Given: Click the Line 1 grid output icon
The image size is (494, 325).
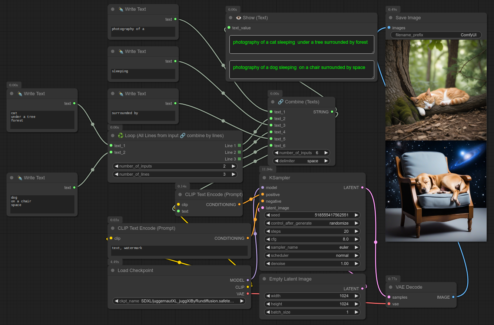Looking at the screenshot, I should 239,146.
